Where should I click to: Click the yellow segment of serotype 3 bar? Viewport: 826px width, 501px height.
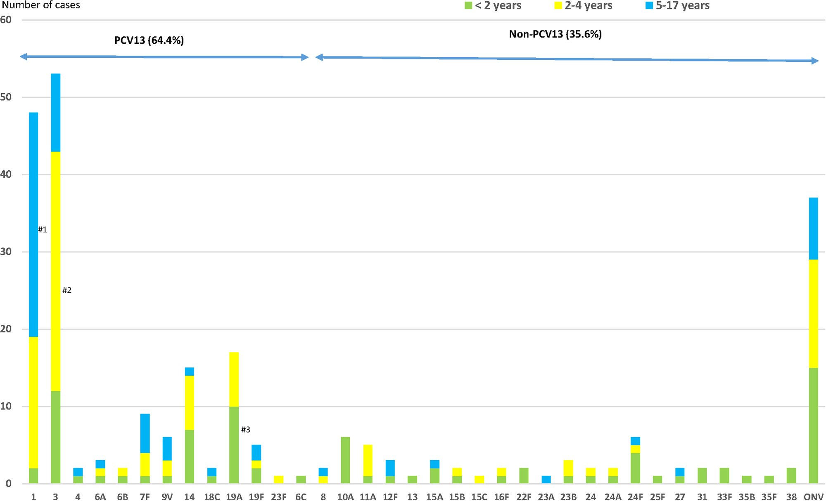tap(55, 271)
